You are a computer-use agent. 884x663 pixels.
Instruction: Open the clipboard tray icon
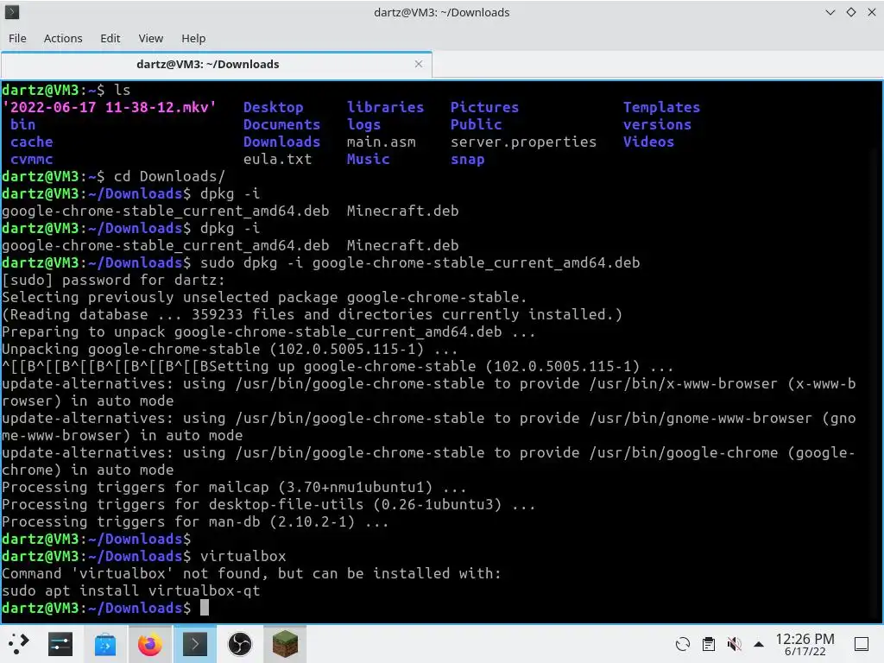(709, 644)
